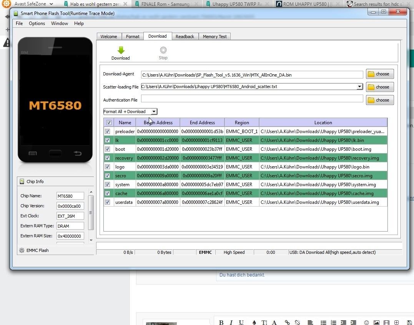Uncheck the lk partition checkbox
The image size is (414, 325).
(108, 140)
